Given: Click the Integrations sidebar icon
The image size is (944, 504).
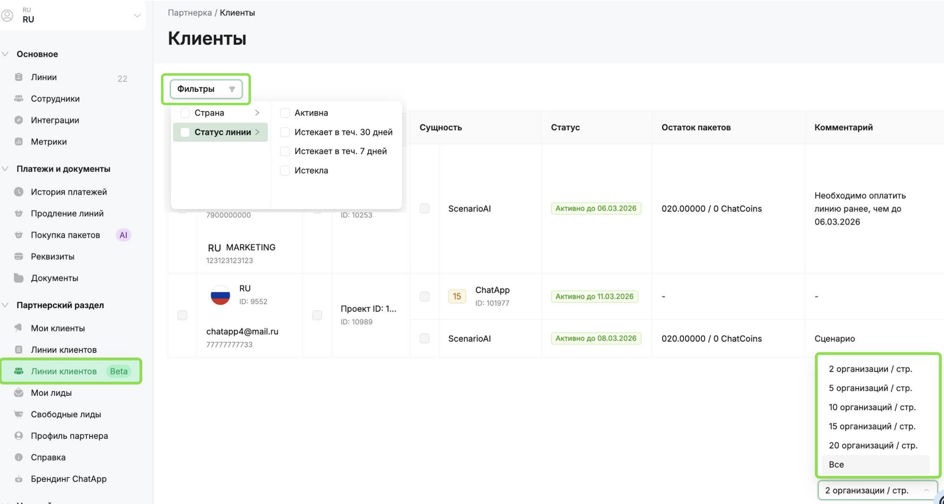Looking at the screenshot, I should click(19, 120).
